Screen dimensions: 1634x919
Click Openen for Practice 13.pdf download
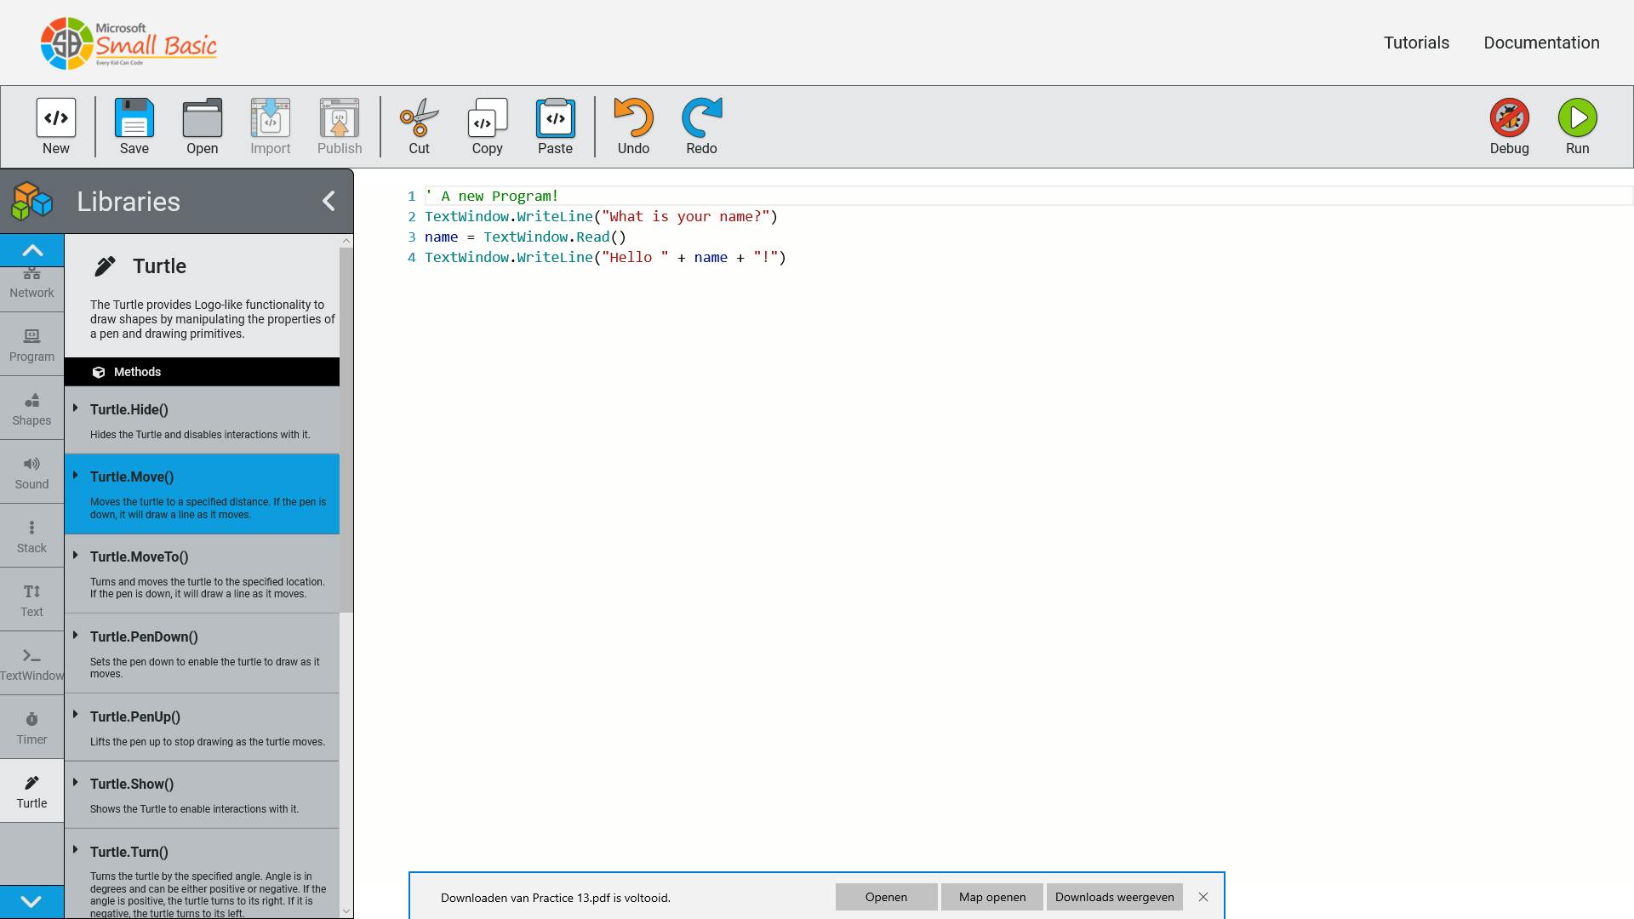(x=886, y=896)
